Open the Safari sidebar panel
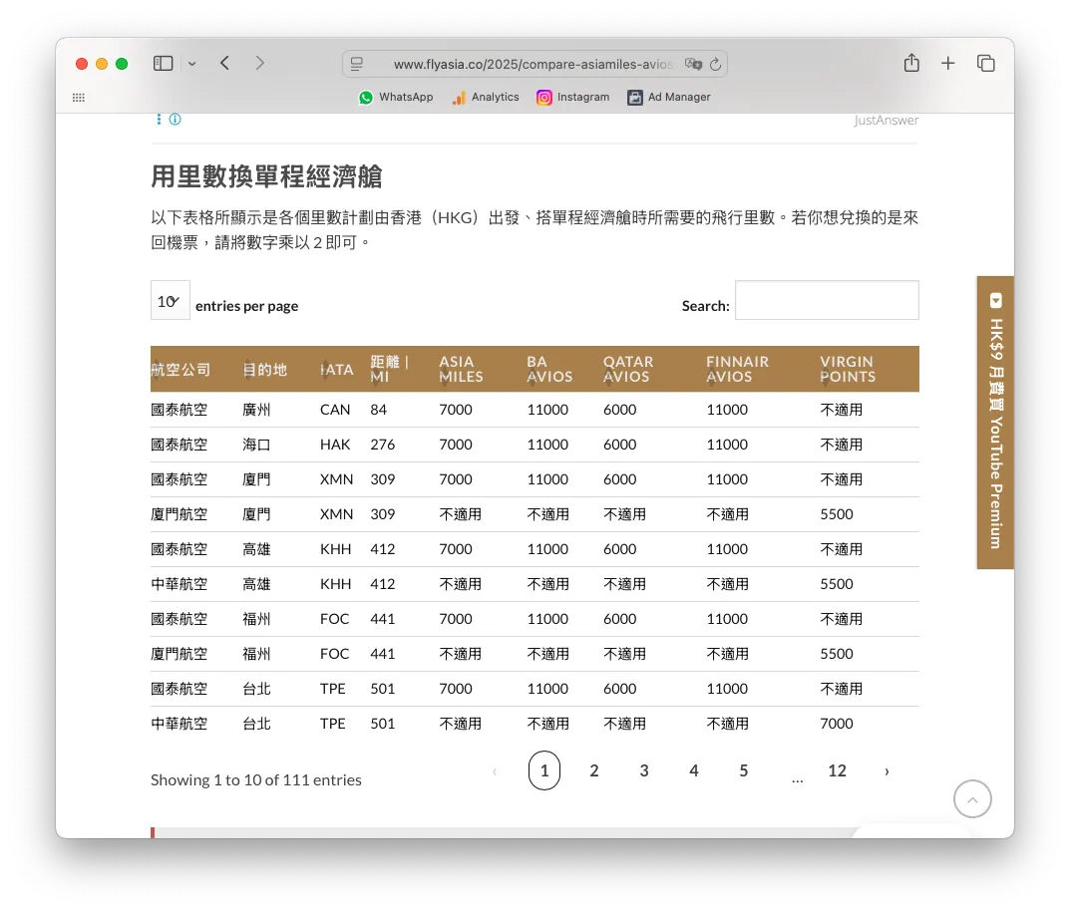 162,62
